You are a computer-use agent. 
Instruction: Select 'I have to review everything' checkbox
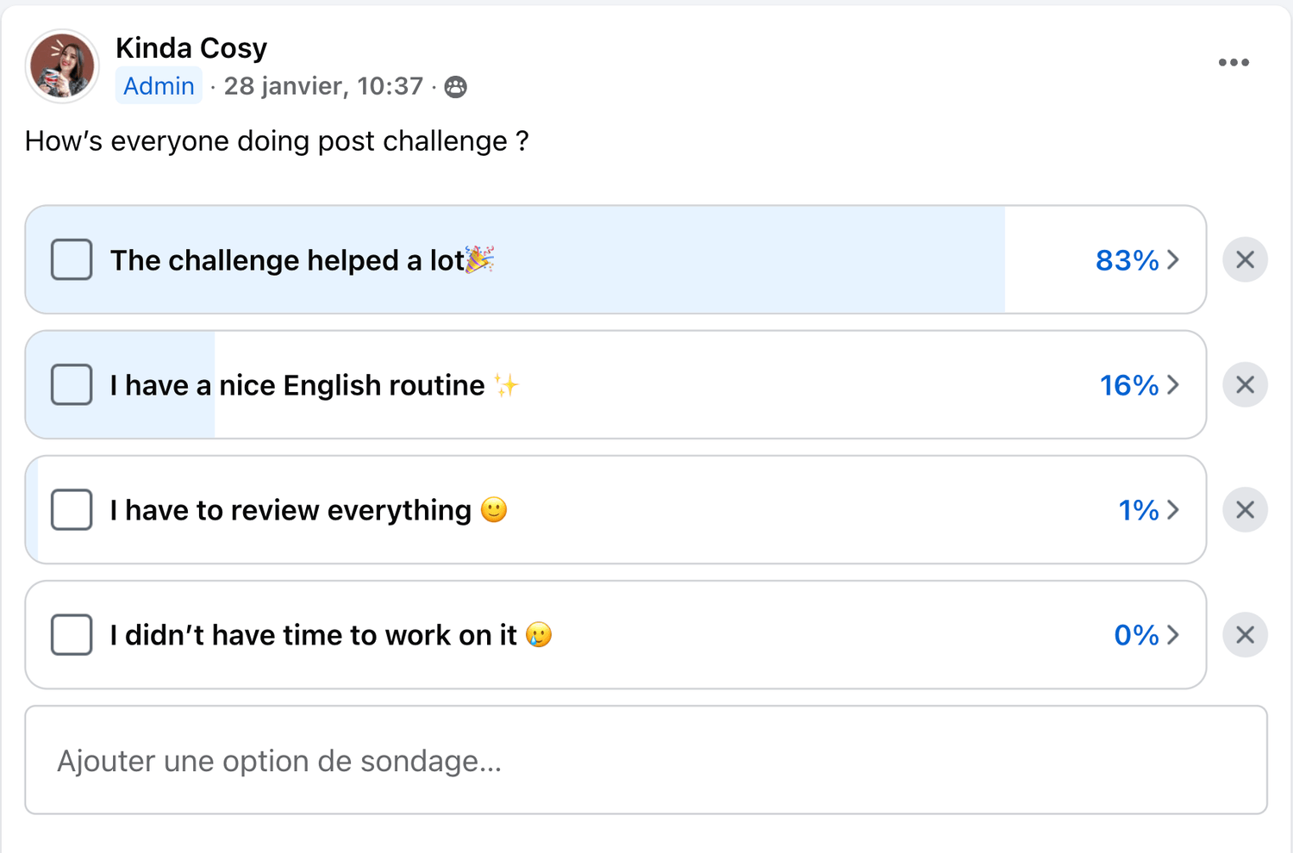pyautogui.click(x=72, y=510)
